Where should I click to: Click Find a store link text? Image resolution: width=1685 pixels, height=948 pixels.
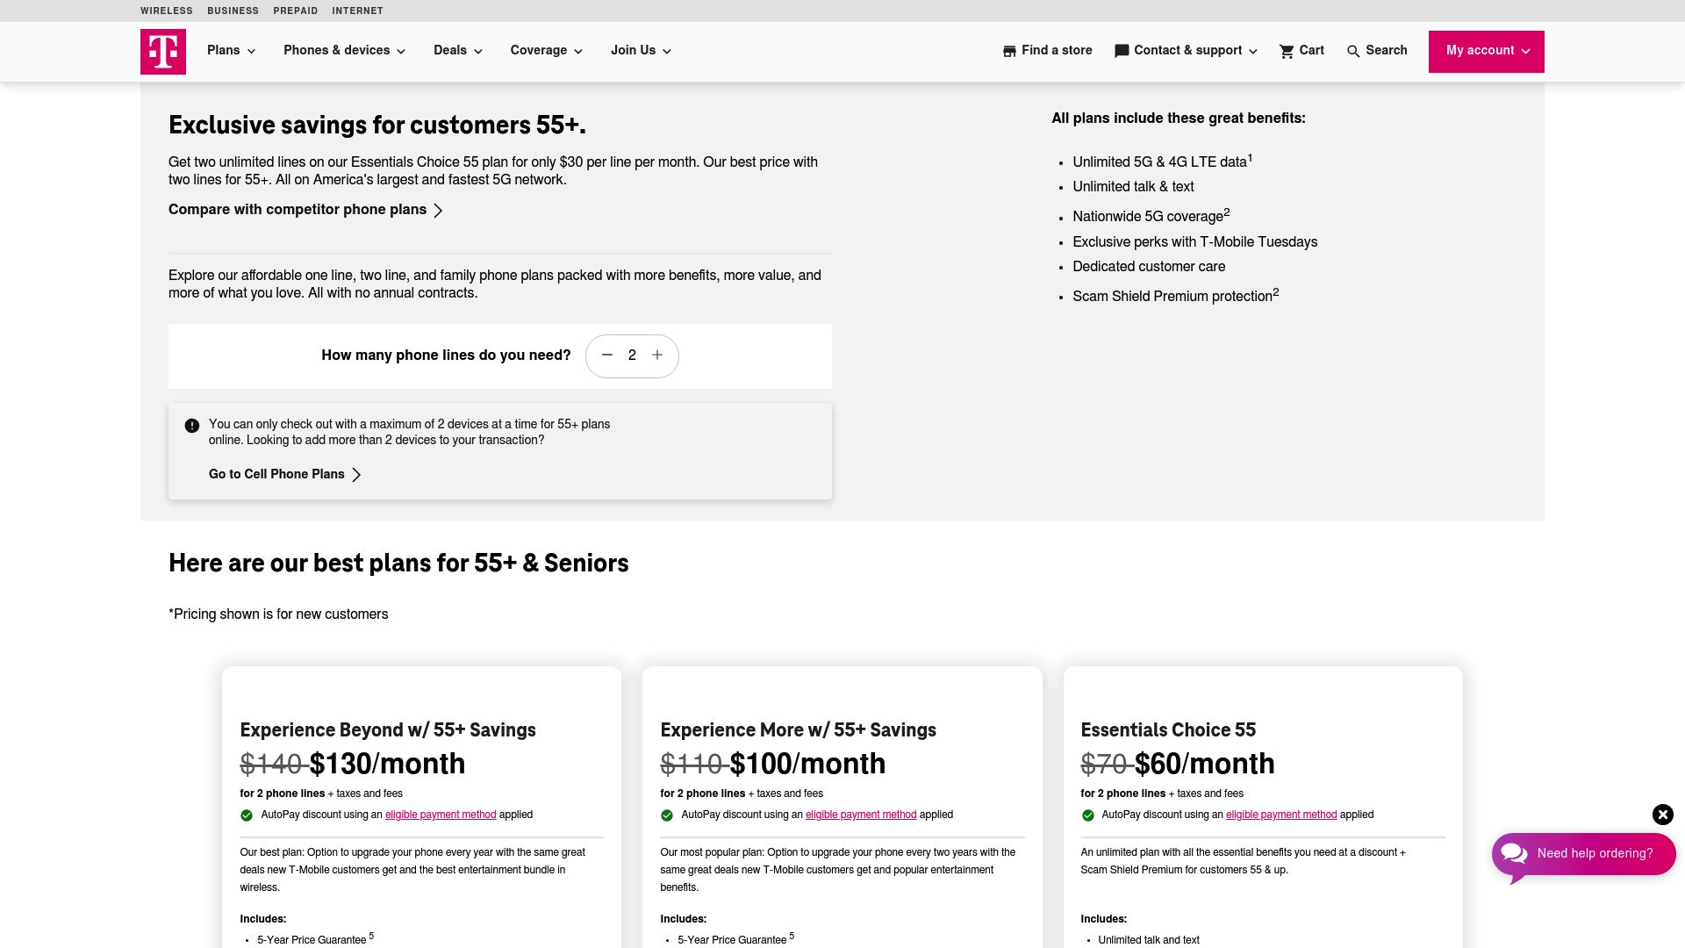pyautogui.click(x=1057, y=50)
